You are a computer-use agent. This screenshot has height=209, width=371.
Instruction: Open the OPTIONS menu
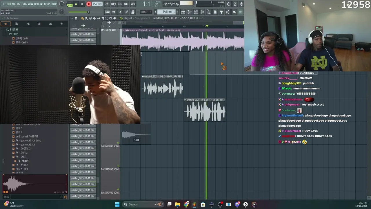coord(39,4)
